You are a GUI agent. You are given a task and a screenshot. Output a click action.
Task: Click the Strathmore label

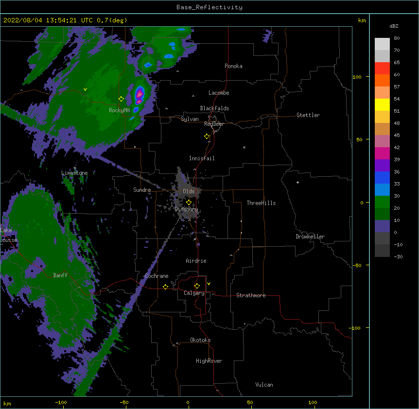[x=251, y=295]
